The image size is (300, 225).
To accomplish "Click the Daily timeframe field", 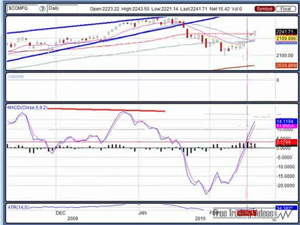I will tap(62, 8).
